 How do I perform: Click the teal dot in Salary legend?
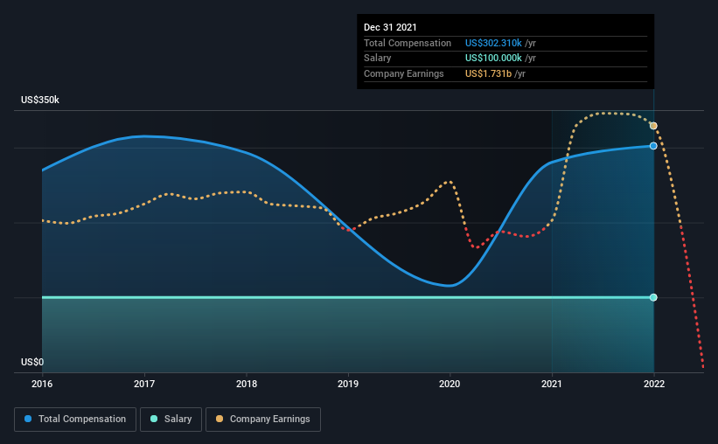click(x=154, y=419)
